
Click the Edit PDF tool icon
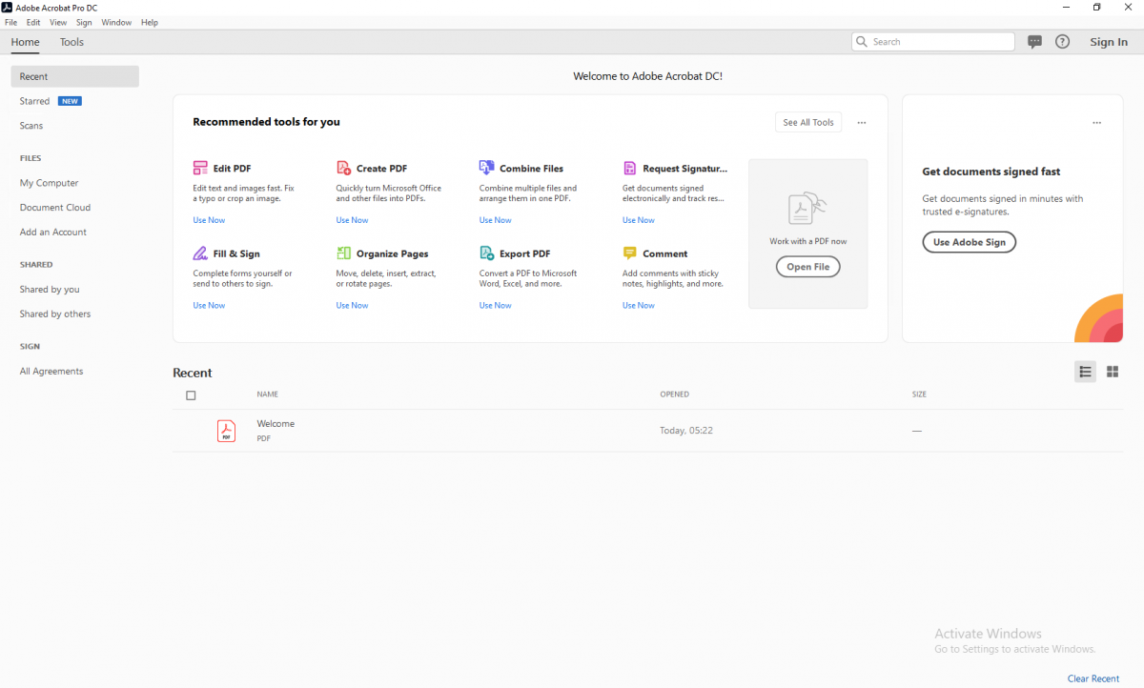coord(200,168)
